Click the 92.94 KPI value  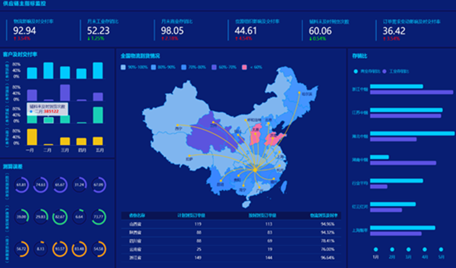pos(25,31)
